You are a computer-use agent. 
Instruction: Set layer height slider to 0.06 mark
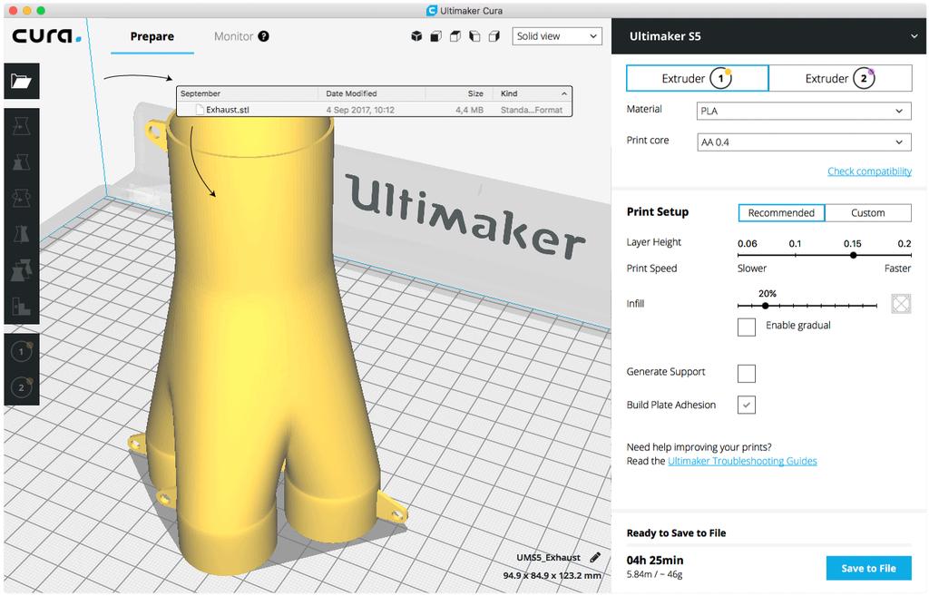pos(738,255)
